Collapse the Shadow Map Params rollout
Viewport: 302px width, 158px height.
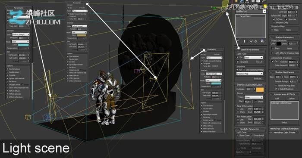(x=284, y=72)
